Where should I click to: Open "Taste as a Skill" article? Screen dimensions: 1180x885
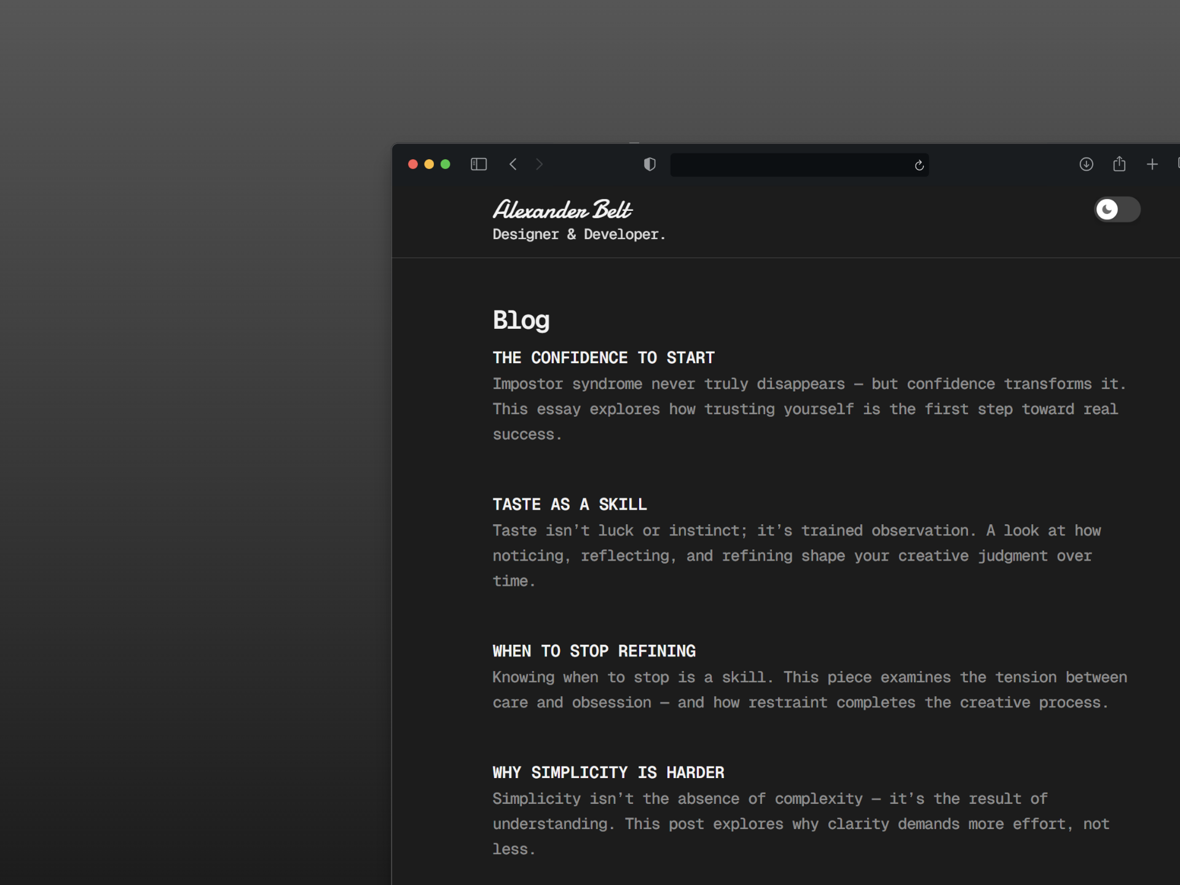tap(569, 505)
